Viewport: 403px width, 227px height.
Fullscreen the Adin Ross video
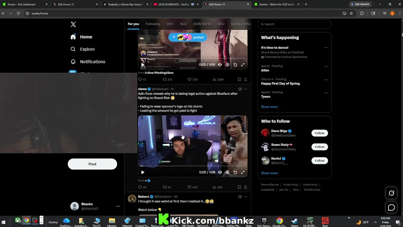point(243,172)
